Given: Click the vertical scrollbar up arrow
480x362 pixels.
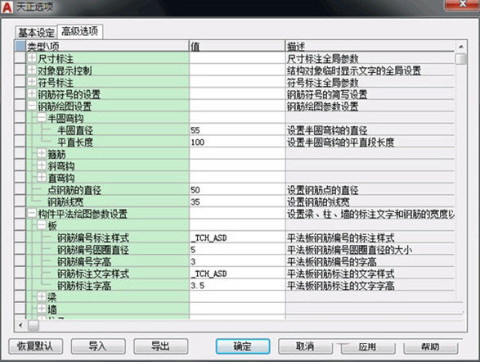Looking at the screenshot, I should [x=460, y=47].
